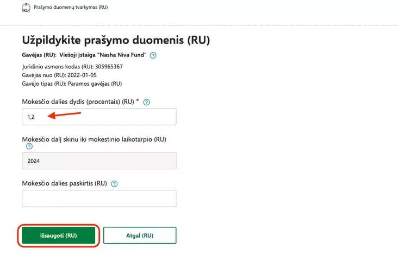The height and width of the screenshot is (255, 398).
Task: Show help for Mokesčio dalies paskirtis
Action: coord(114,184)
